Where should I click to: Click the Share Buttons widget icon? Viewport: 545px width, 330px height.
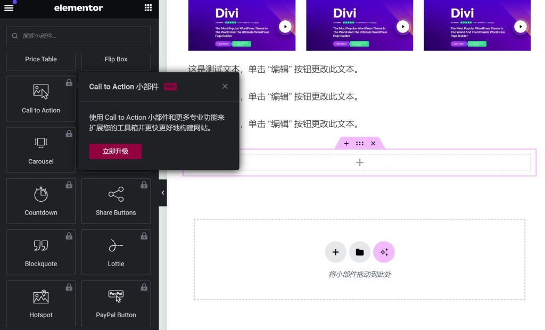[115, 194]
